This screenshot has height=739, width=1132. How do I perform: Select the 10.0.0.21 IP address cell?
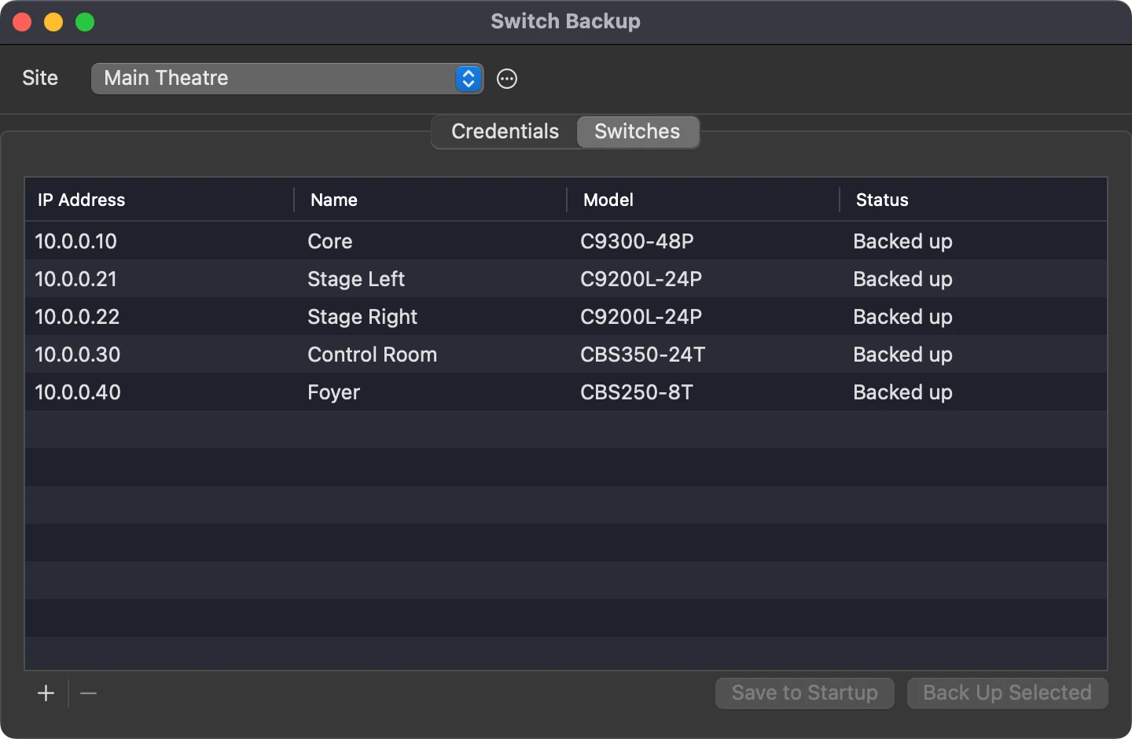coord(76,279)
